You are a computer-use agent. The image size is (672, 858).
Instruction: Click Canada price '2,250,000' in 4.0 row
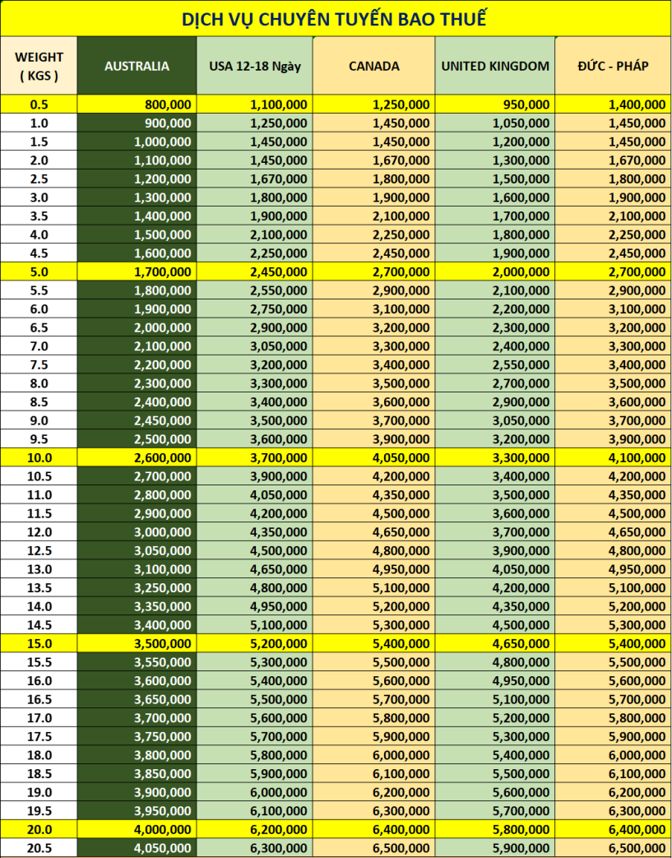click(374, 234)
